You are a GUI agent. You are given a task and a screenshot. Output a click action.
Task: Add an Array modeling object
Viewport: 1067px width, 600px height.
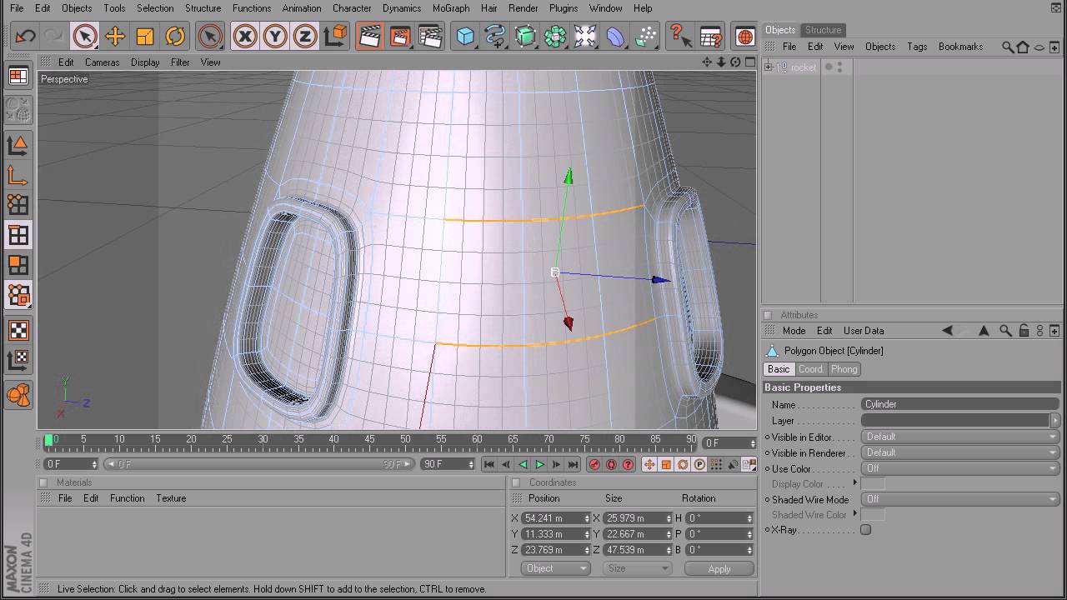(x=555, y=36)
